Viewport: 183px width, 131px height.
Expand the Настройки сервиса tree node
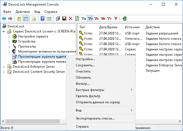[x=9, y=36]
